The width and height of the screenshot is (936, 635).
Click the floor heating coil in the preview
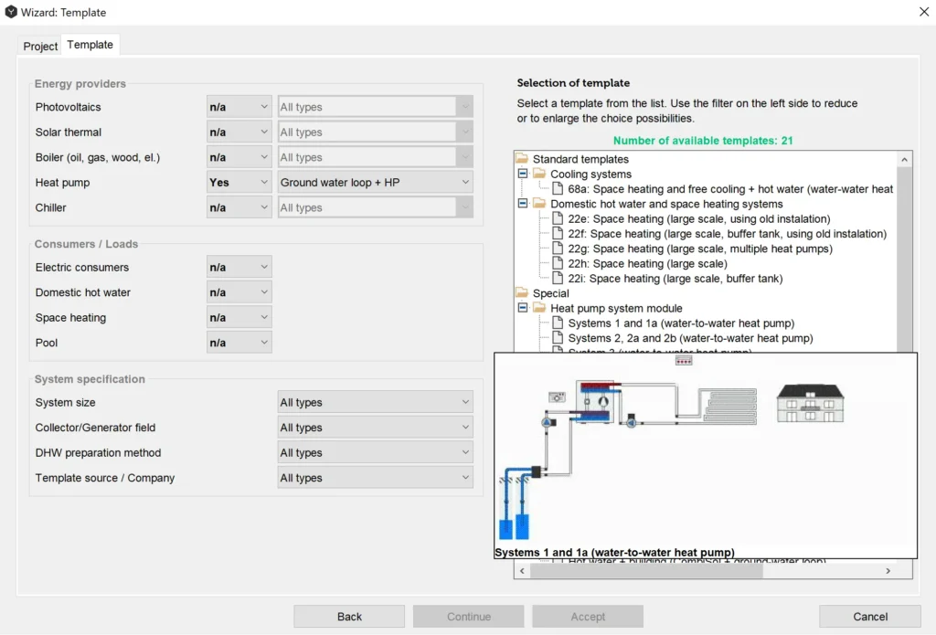click(729, 407)
